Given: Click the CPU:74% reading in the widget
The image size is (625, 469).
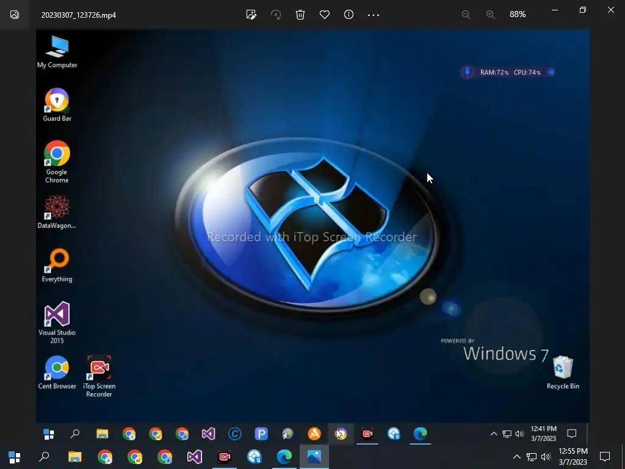Looking at the screenshot, I should [x=527, y=73].
